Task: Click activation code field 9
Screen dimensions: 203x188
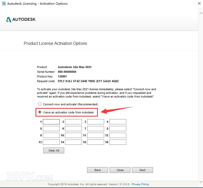Action: [51, 135]
